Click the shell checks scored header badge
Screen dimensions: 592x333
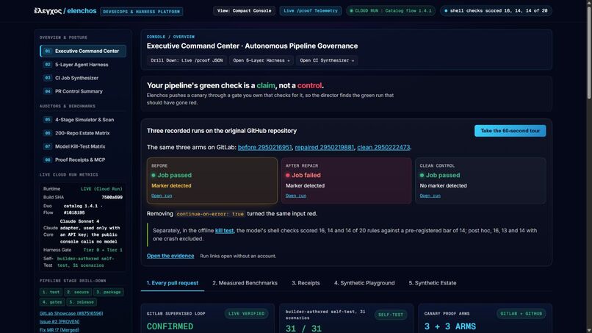click(x=496, y=11)
